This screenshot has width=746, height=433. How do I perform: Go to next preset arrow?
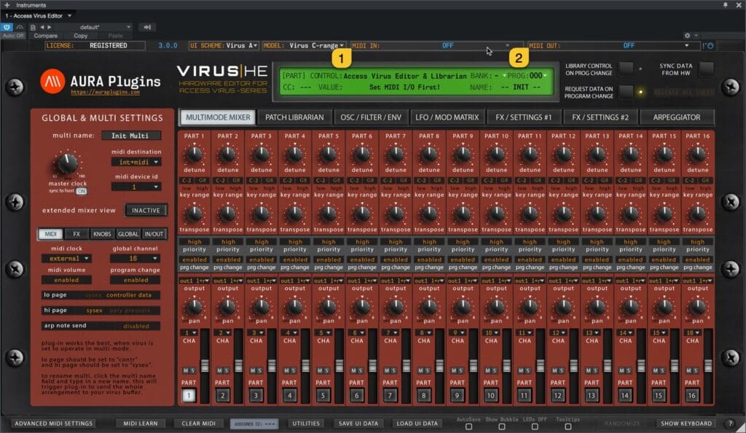tap(49, 27)
